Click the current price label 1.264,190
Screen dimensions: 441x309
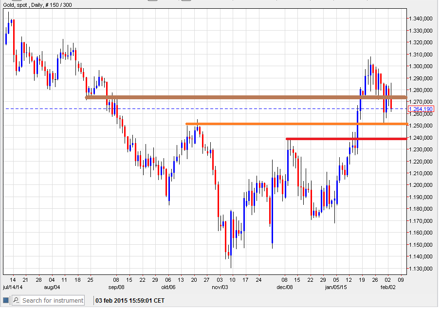pos(421,109)
